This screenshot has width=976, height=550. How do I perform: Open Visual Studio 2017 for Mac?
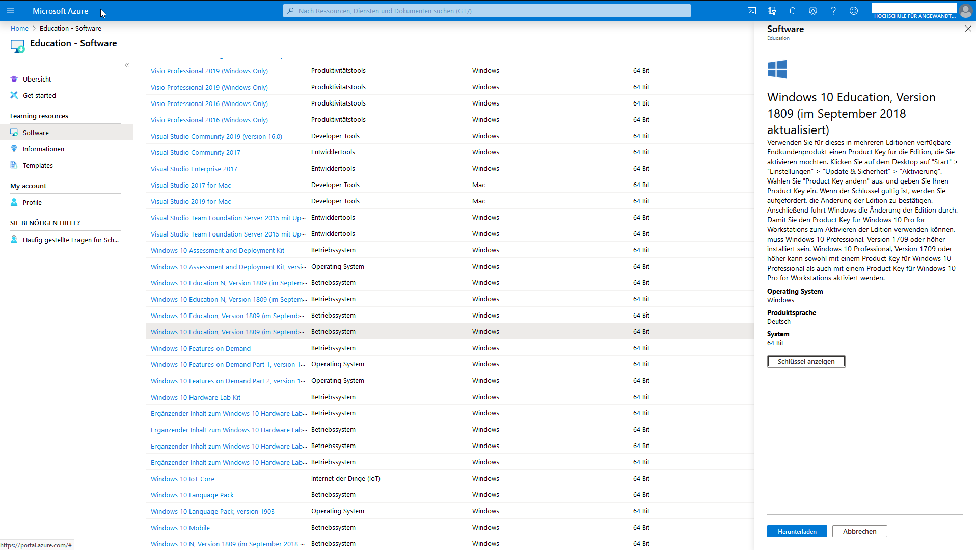point(191,185)
